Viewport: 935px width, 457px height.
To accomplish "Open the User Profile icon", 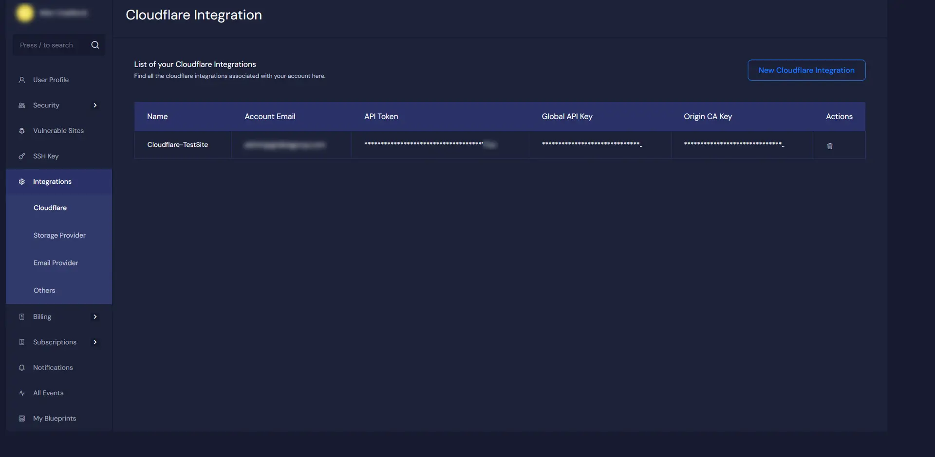I will (21, 80).
